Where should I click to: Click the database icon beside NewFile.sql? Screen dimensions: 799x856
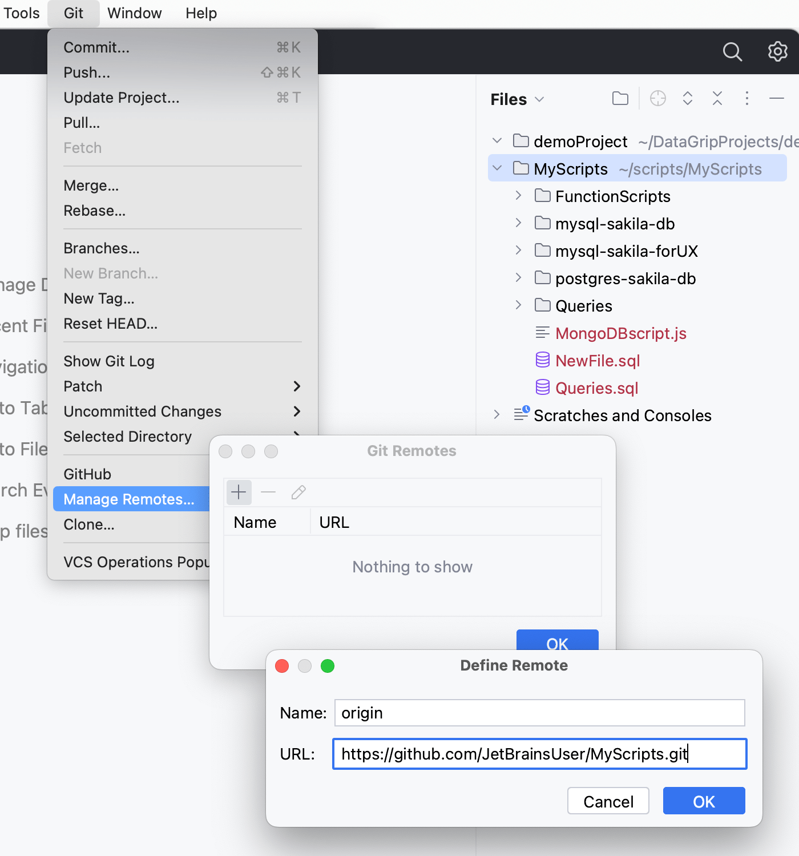pos(542,360)
